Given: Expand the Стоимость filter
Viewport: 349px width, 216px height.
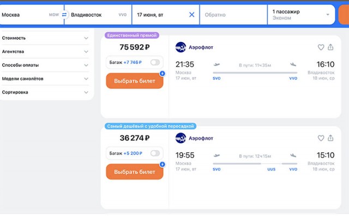Looking at the screenshot, I should [x=45, y=38].
